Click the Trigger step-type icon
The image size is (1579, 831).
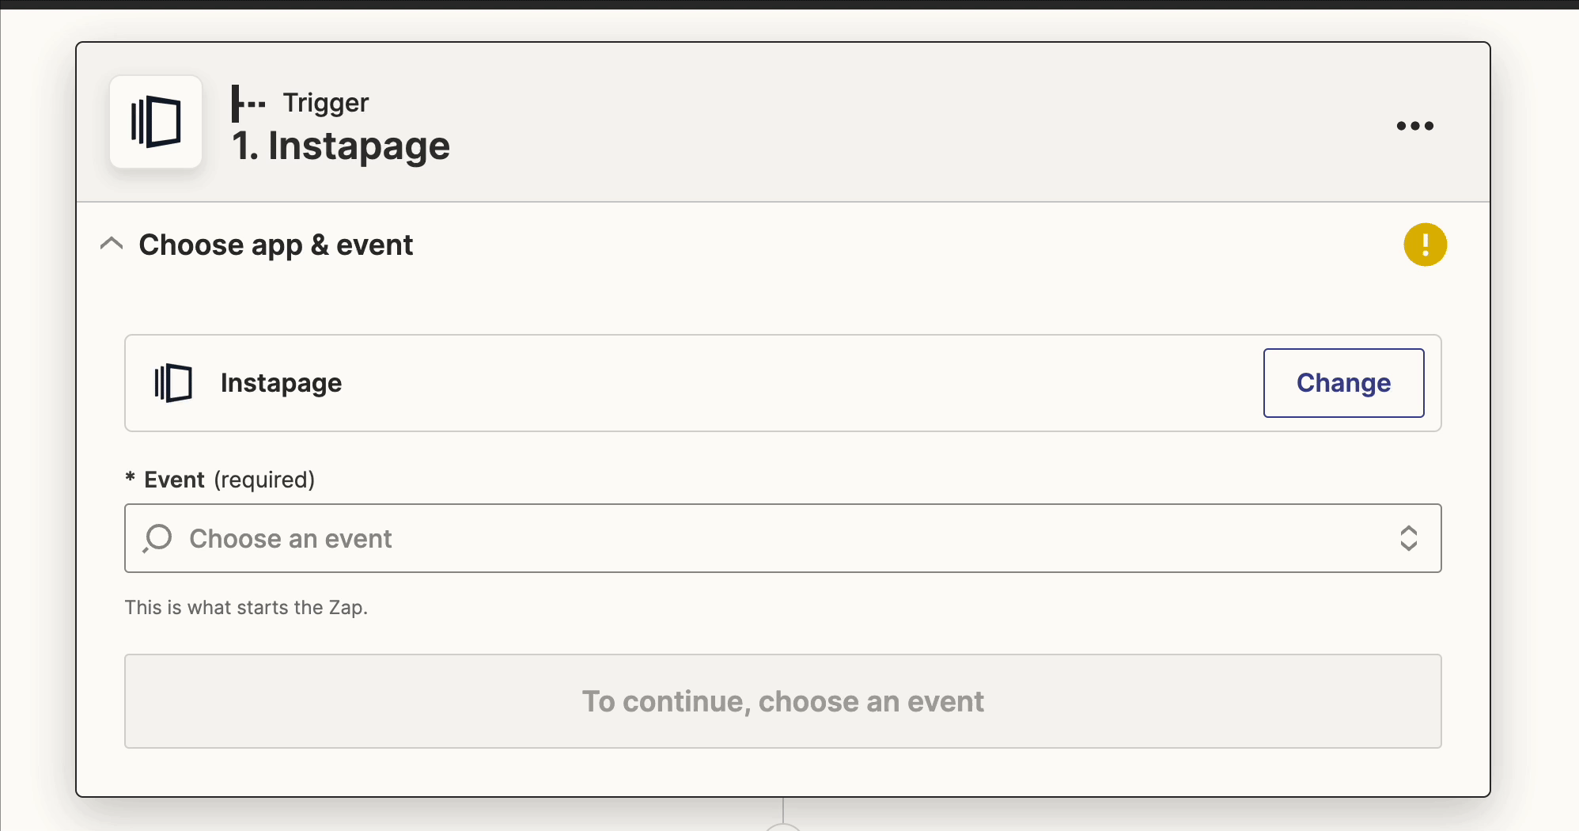[248, 104]
